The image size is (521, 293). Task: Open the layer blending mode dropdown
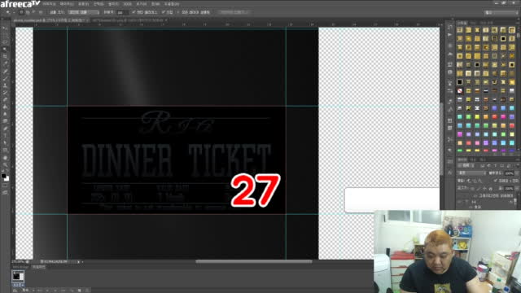pos(471,173)
